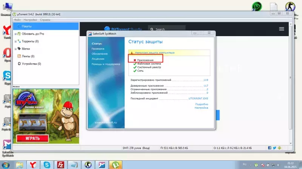Open Yandex browser from the taskbar
The image size is (302, 169).
pos(33,165)
